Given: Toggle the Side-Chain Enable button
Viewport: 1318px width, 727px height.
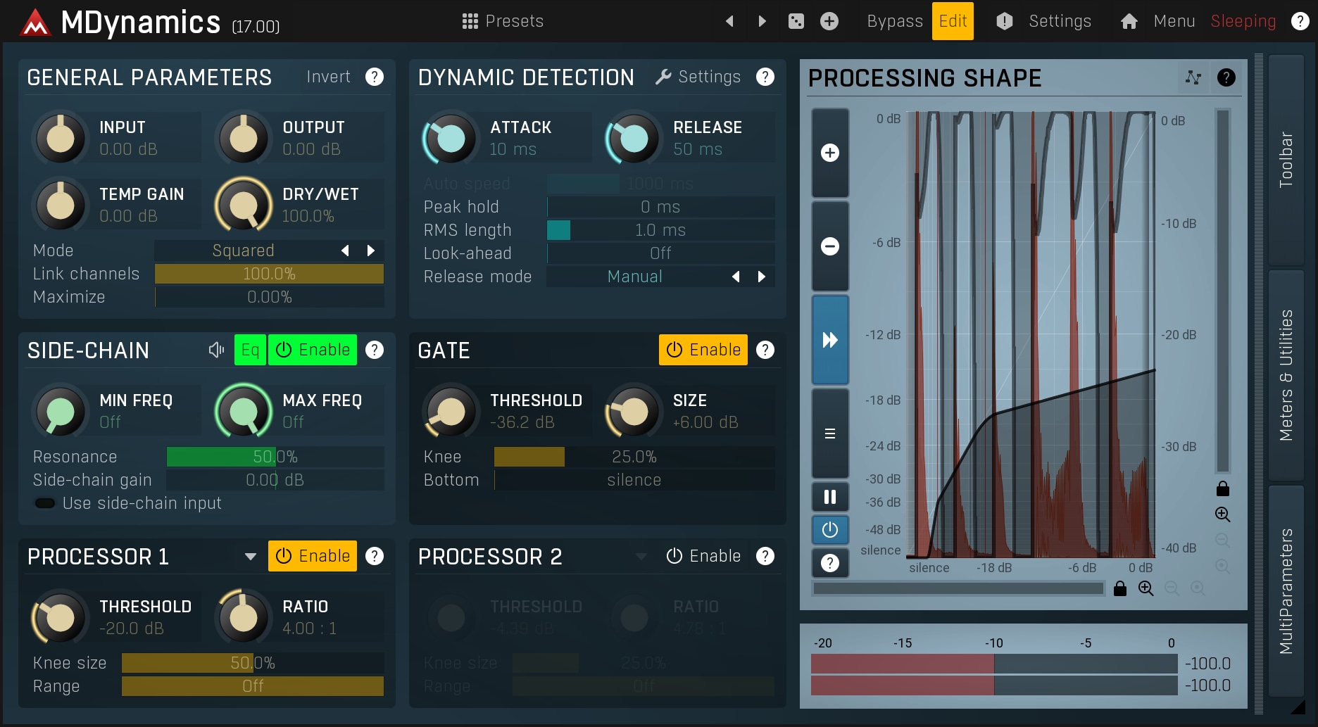Looking at the screenshot, I should (313, 350).
